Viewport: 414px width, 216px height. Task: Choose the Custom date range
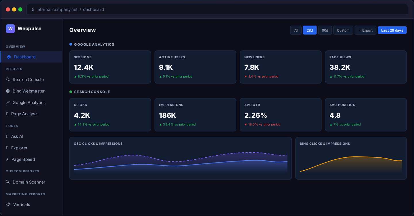click(x=343, y=30)
